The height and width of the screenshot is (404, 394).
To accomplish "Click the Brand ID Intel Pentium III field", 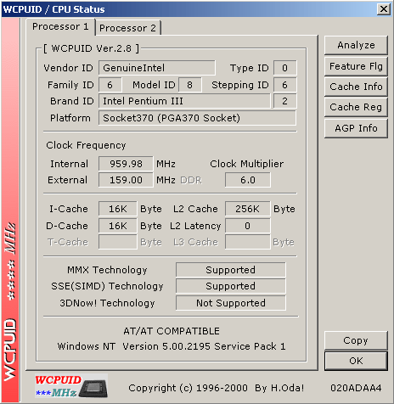I will (184, 101).
